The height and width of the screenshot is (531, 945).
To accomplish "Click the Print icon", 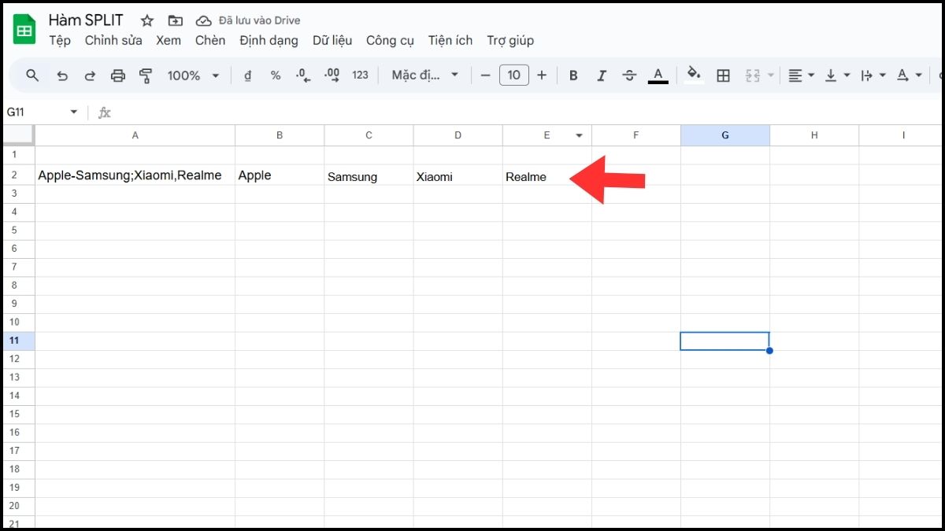I will (118, 76).
